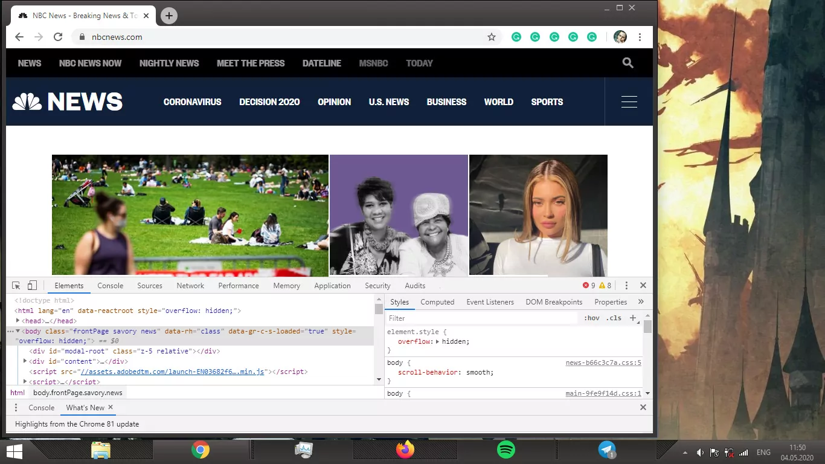Viewport: 825px width, 464px height.
Task: Open the park picnic story thumbnail
Action: point(190,215)
